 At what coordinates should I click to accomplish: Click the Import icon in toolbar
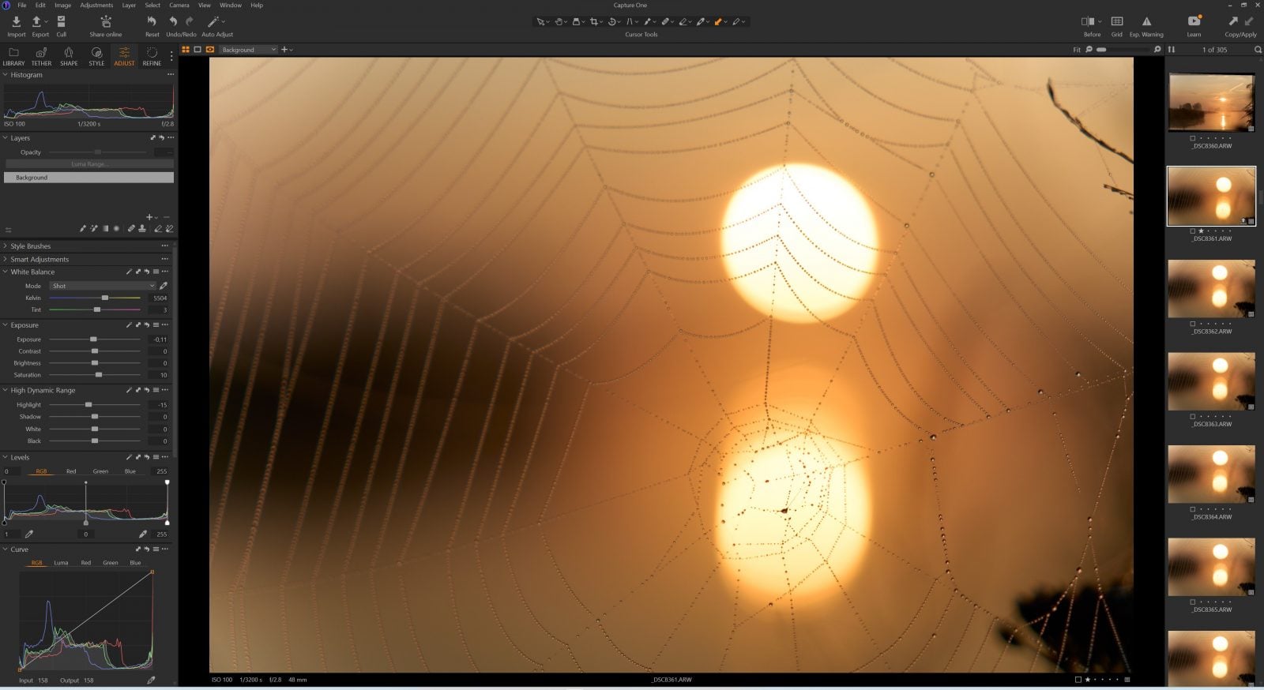tap(16, 22)
